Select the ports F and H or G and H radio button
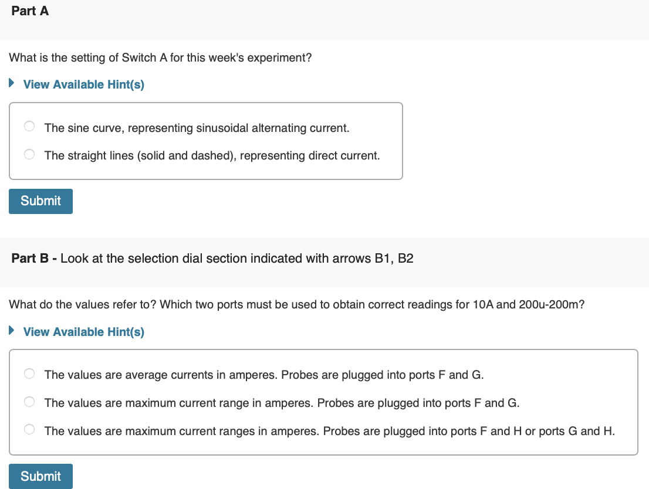Viewport: 649px width, 489px height. click(29, 430)
